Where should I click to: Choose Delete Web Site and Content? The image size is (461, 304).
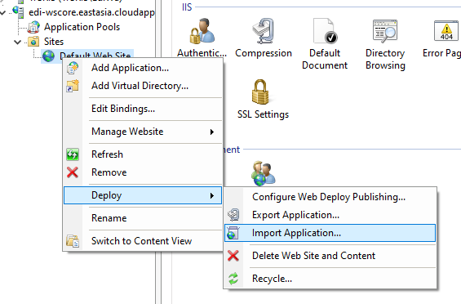(x=330, y=256)
